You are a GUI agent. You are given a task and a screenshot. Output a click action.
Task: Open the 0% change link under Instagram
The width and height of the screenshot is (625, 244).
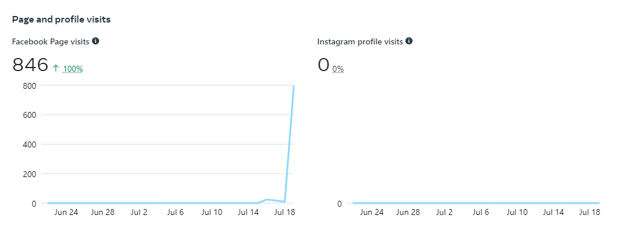click(338, 69)
